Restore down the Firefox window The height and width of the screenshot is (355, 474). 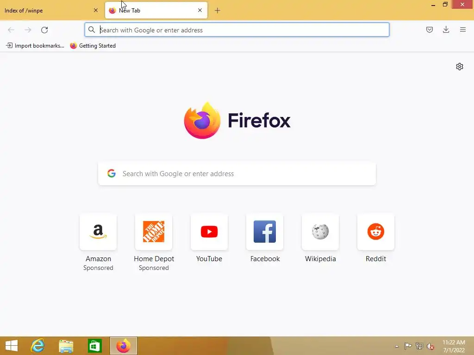click(445, 5)
